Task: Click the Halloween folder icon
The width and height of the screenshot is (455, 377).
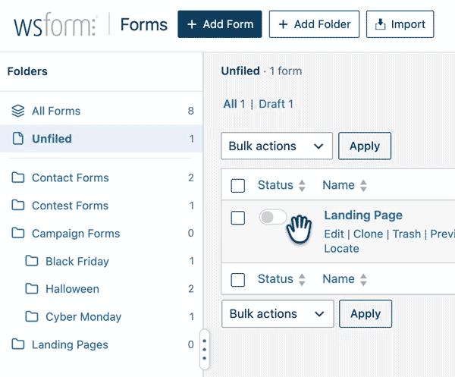Action: tap(32, 289)
